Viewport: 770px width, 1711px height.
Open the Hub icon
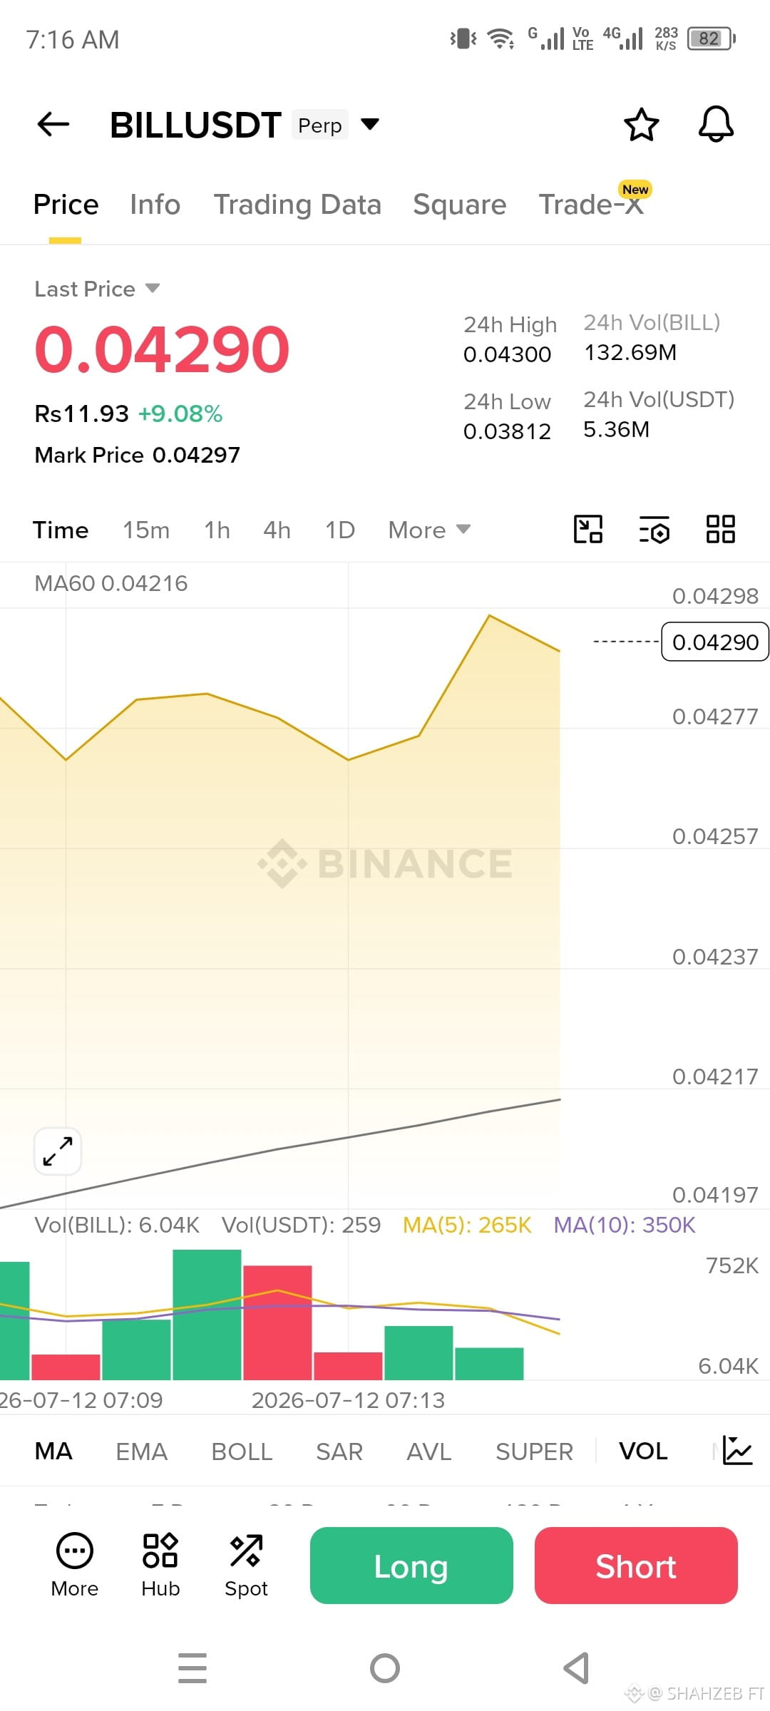(160, 1566)
